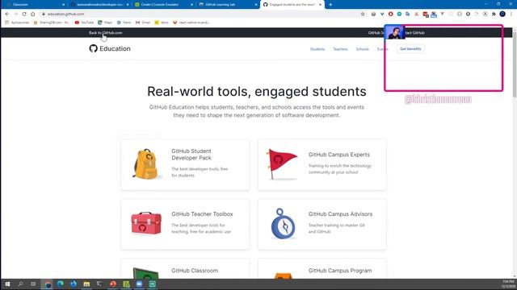Click the taskbar clock showing time
The image size is (517, 290).
508,284
